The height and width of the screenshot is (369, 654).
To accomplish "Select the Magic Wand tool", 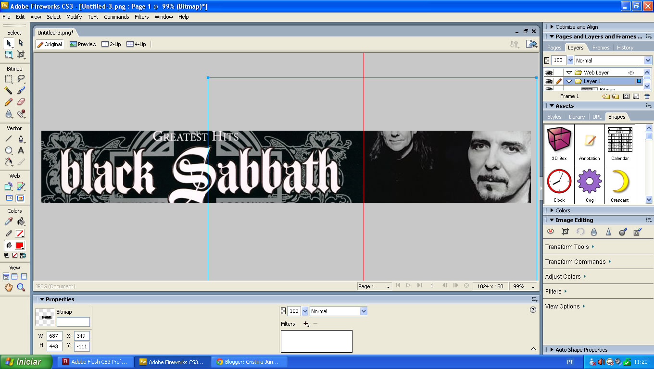I will click(x=9, y=90).
